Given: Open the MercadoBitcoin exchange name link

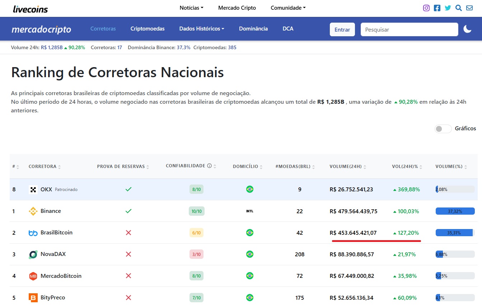Looking at the screenshot, I should pyautogui.click(x=61, y=276).
